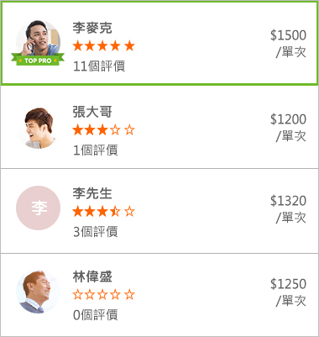The image size is (319, 337).
Task: Select the name 李麥克
Action: pyautogui.click(x=92, y=28)
